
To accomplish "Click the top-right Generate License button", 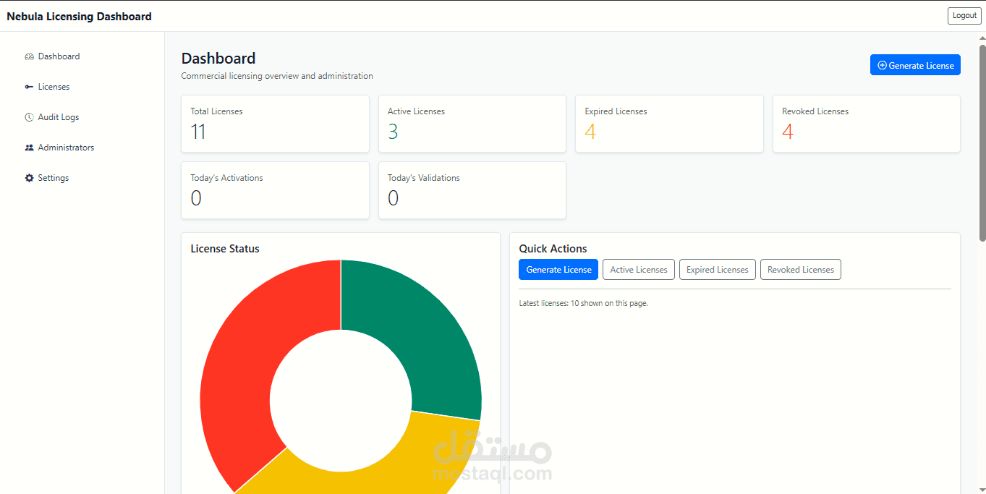I will 915,65.
